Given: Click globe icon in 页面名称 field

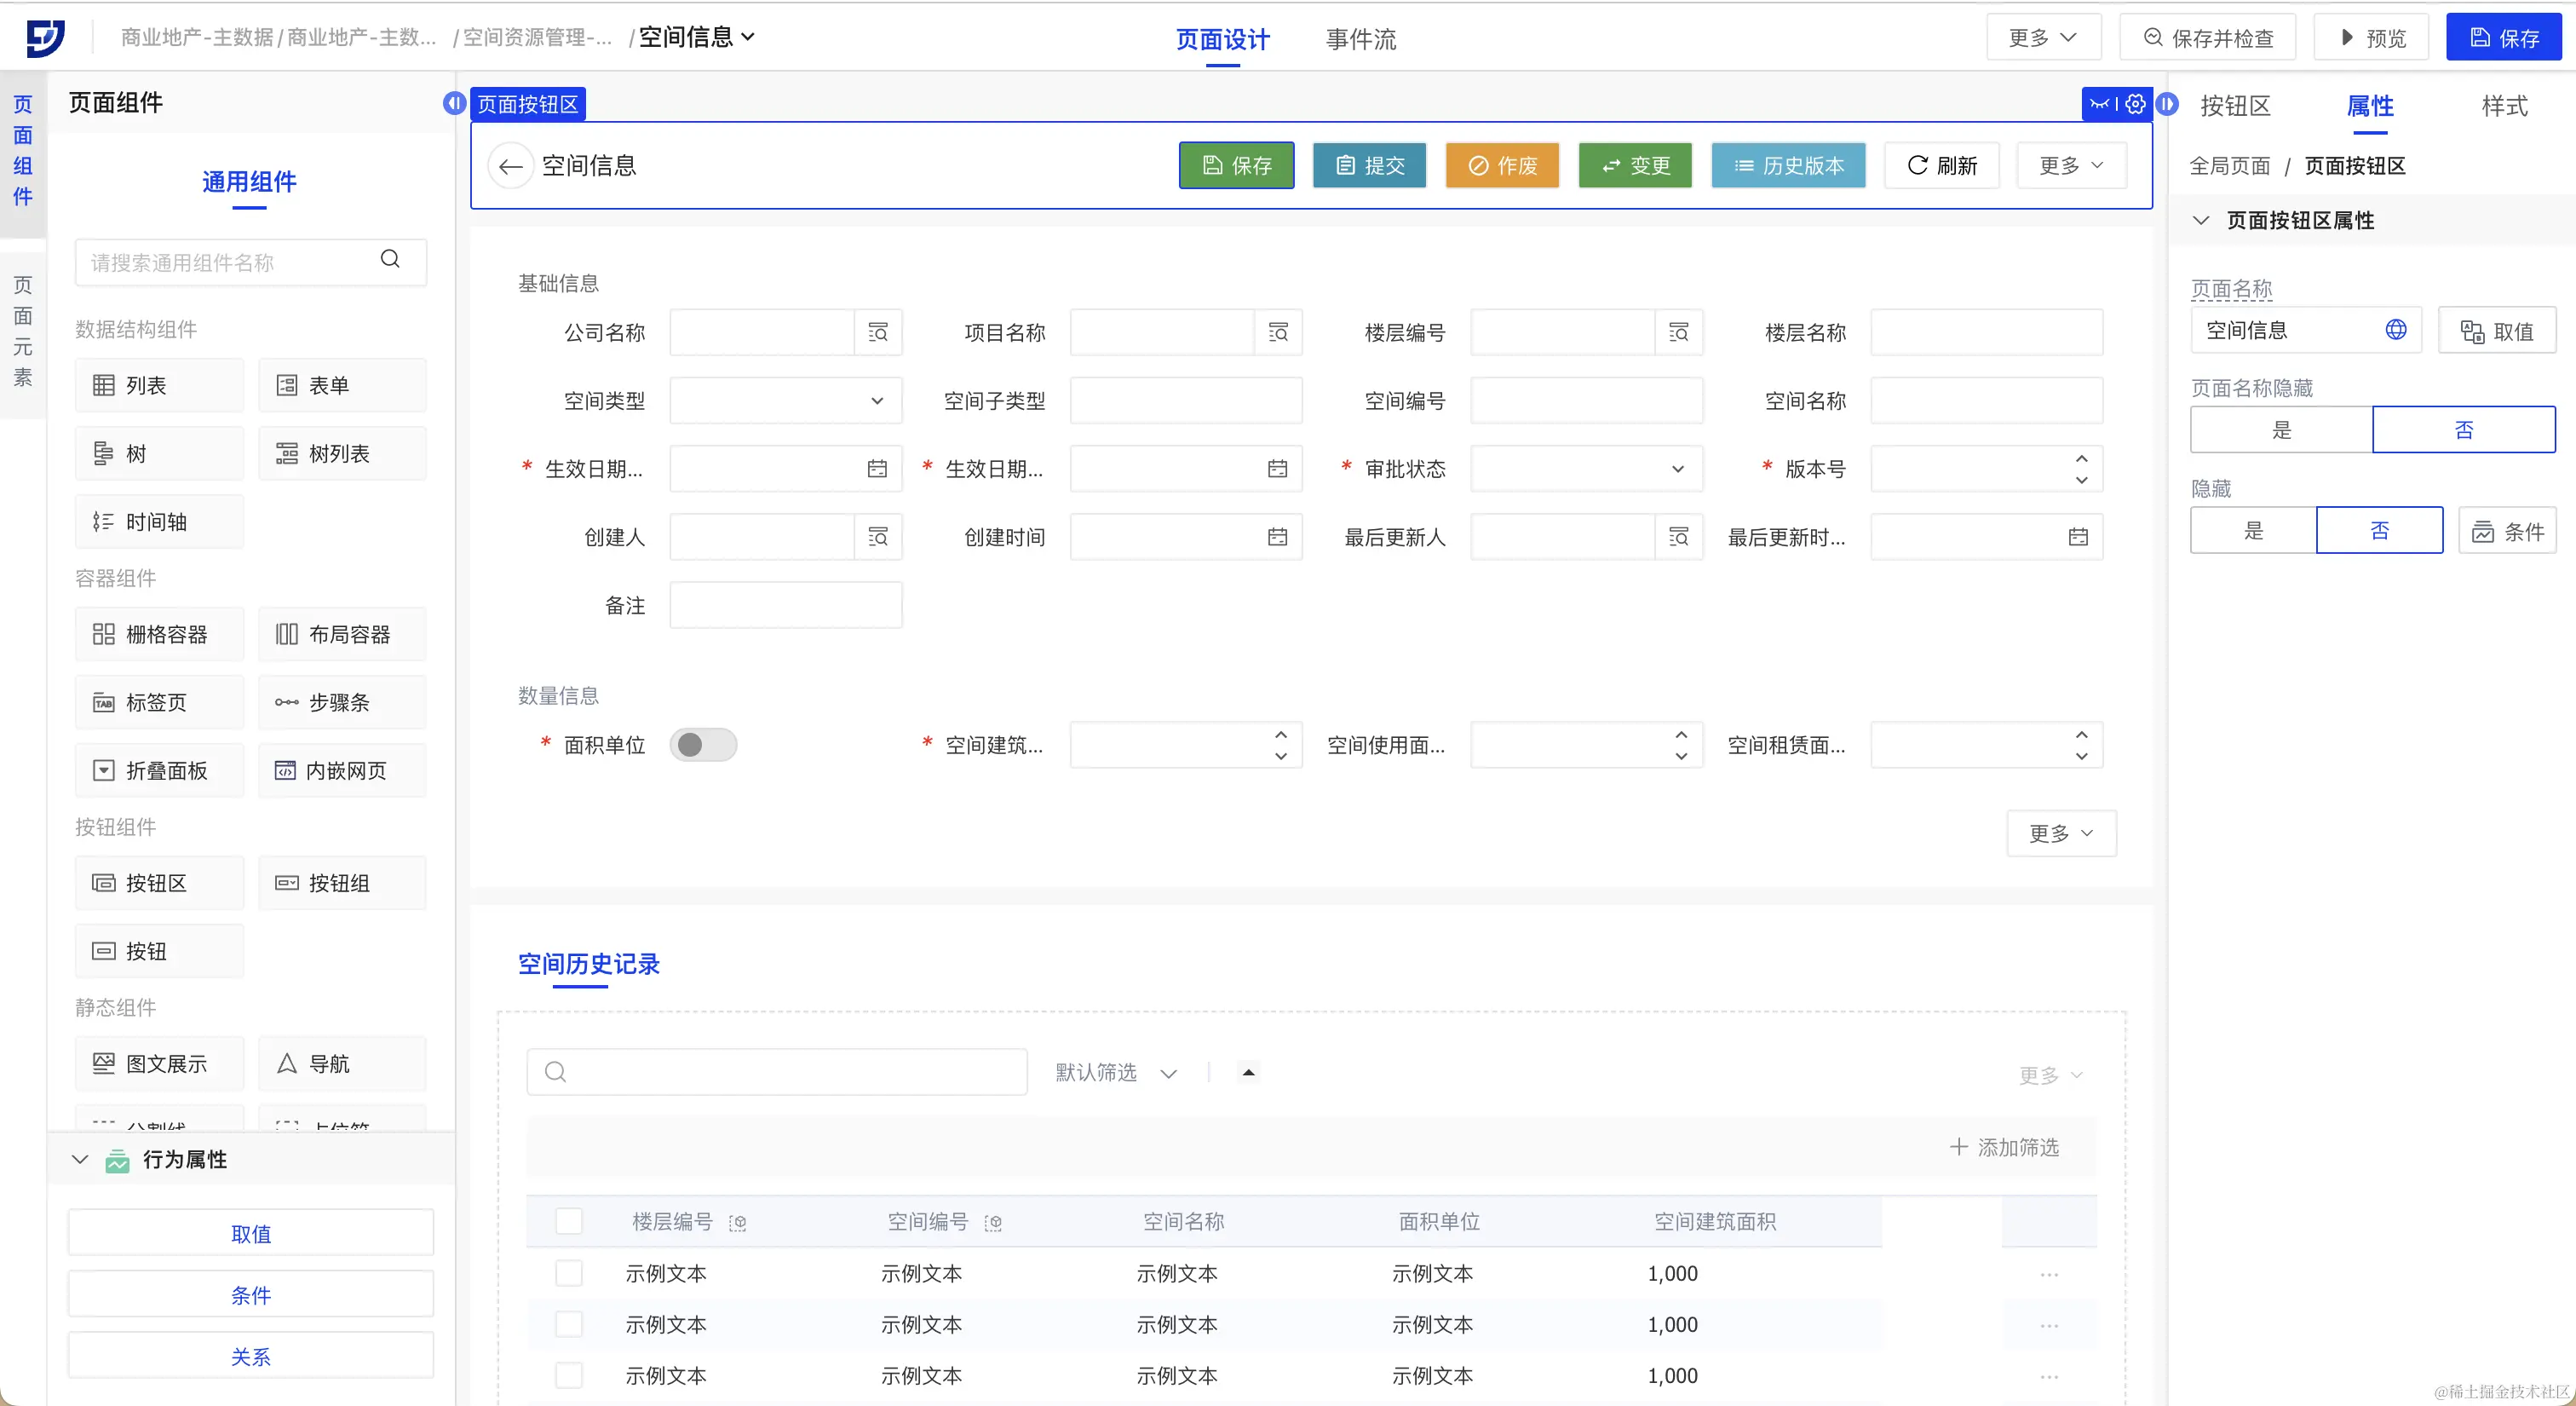Looking at the screenshot, I should (x=2396, y=330).
